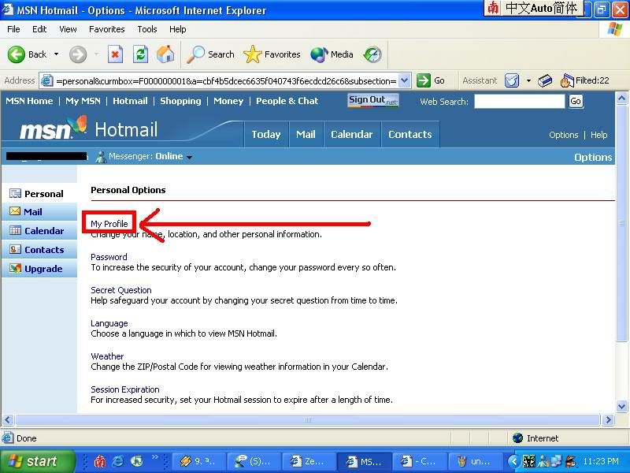630x473 pixels.
Task: Open the Edit menu
Action: click(39, 29)
